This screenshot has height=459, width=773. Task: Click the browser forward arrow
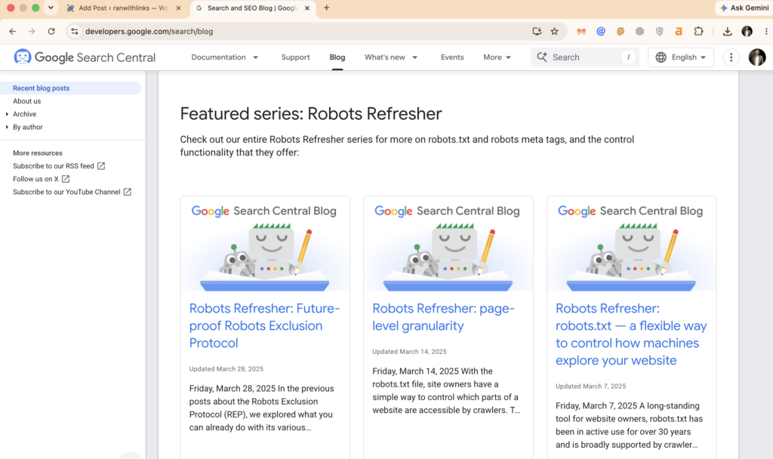(x=32, y=31)
